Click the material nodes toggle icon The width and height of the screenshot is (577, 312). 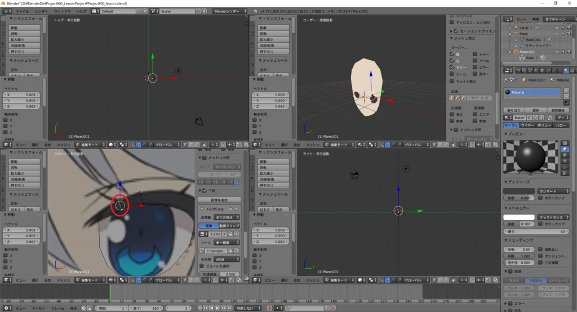pos(550,118)
